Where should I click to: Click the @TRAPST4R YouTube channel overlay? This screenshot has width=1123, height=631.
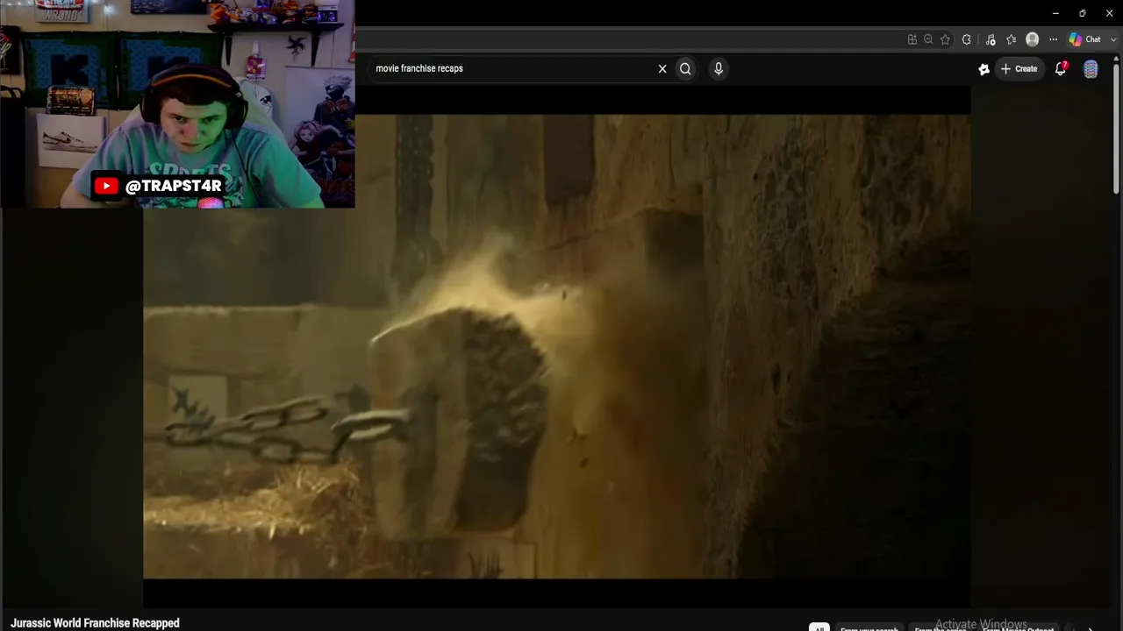point(157,186)
